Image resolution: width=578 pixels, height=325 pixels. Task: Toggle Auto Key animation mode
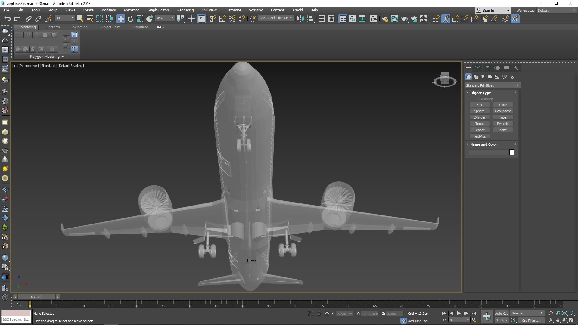(x=501, y=313)
